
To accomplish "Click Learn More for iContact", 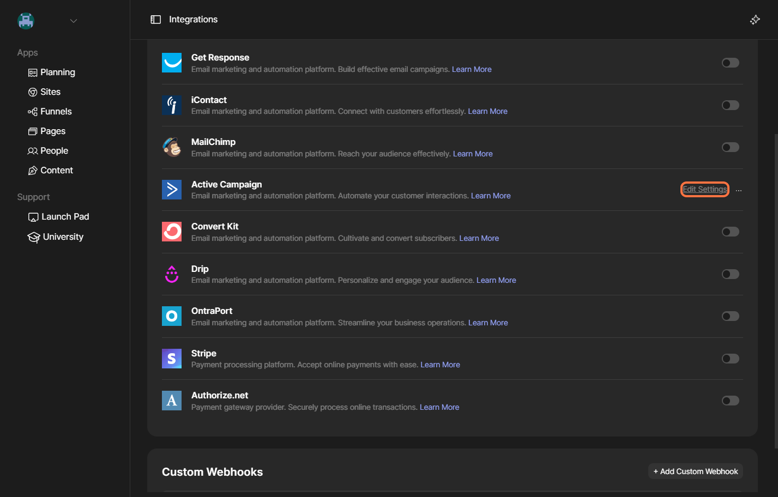I will (487, 111).
